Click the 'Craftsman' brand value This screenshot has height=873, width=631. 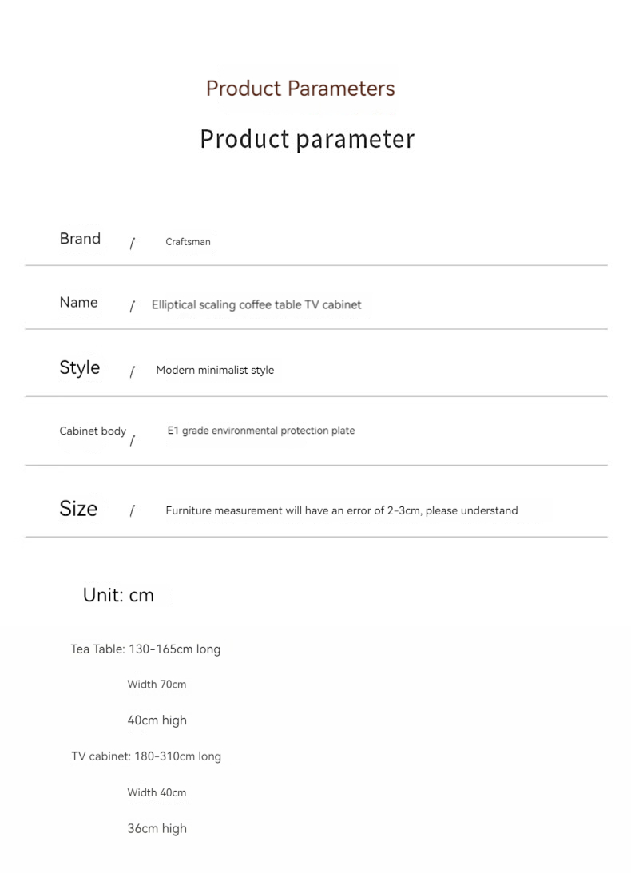[x=188, y=242]
